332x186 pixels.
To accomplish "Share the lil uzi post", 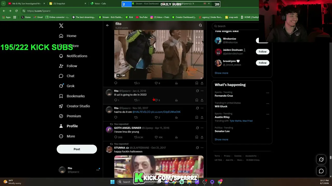I will click(202, 100).
